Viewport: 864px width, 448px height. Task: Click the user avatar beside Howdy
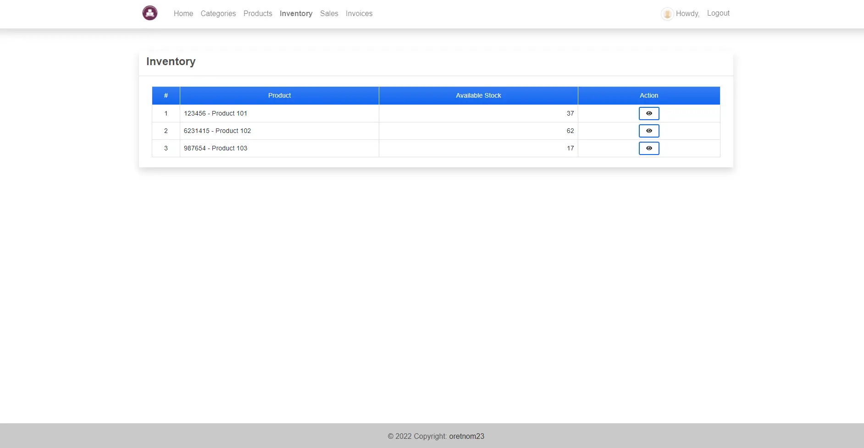point(667,14)
